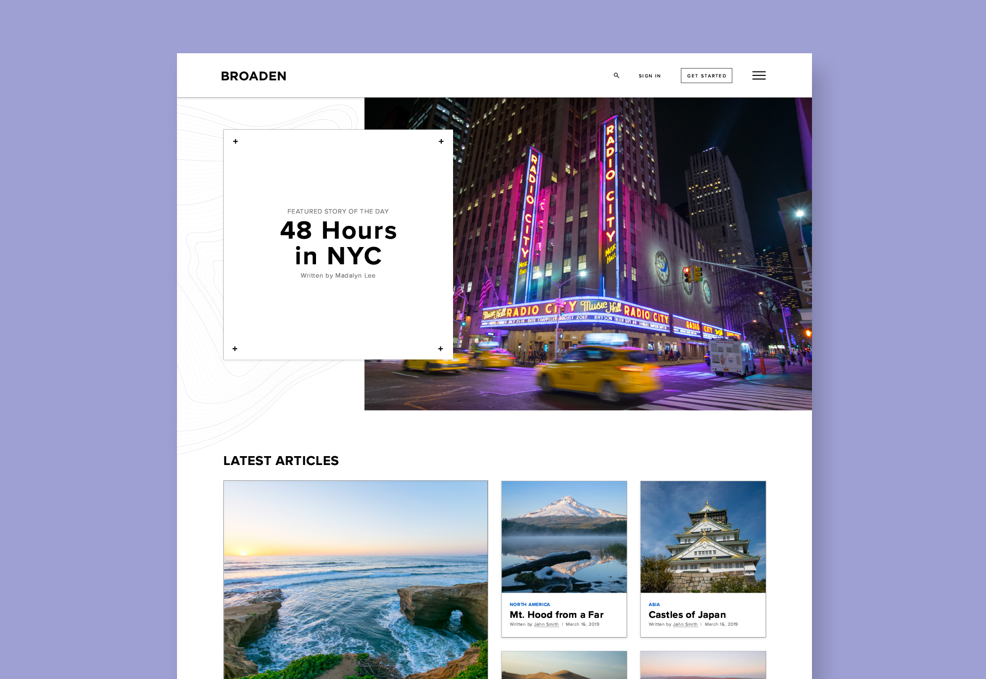The height and width of the screenshot is (679, 986).
Task: Open the featured story 48 Hours in NYC
Action: pos(338,243)
